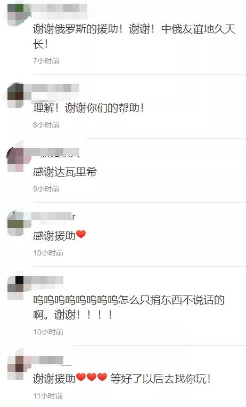This screenshot has height=407, width=246.
Task: Click the '11小时前' timestamp
Action: coord(48,396)
